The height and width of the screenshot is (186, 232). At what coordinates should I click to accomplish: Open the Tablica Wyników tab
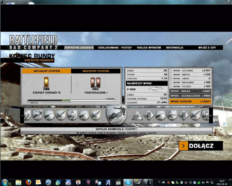(149, 48)
